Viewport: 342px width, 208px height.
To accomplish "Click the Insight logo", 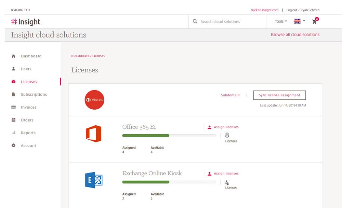I will point(26,22).
